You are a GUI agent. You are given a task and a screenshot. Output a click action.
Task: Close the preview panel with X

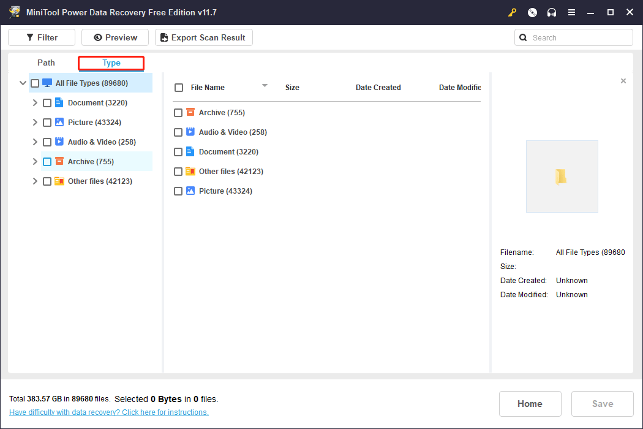(623, 81)
